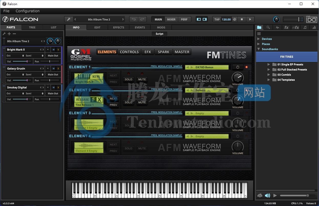Mute the Bright Mark II part
The height and width of the screenshot is (206, 319).
tap(54, 50)
